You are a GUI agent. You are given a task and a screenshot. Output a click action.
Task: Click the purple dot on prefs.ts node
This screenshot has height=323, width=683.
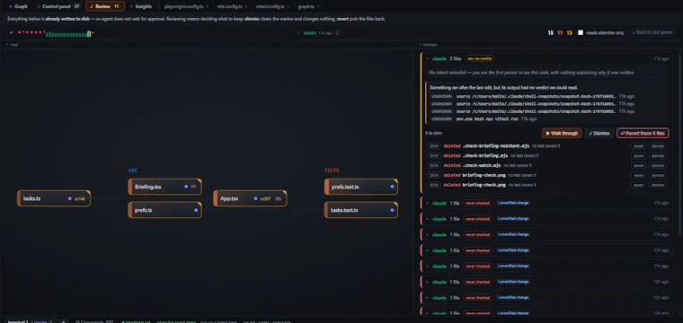coord(196,210)
